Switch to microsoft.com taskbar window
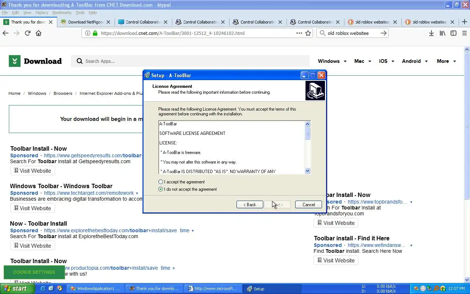The image size is (470, 294). coord(214,288)
